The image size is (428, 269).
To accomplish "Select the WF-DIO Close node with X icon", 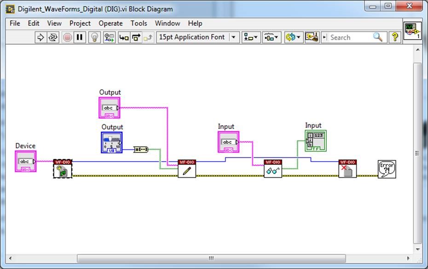I will pos(347,170).
